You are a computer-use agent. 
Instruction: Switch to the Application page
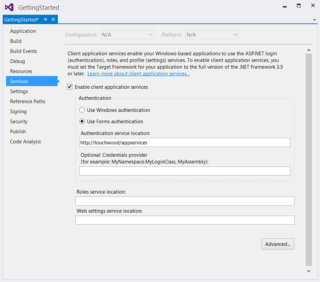(x=23, y=31)
